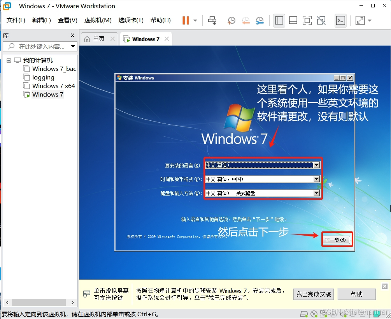Open the 虚拟机(M) menu

pyautogui.click(x=98, y=20)
